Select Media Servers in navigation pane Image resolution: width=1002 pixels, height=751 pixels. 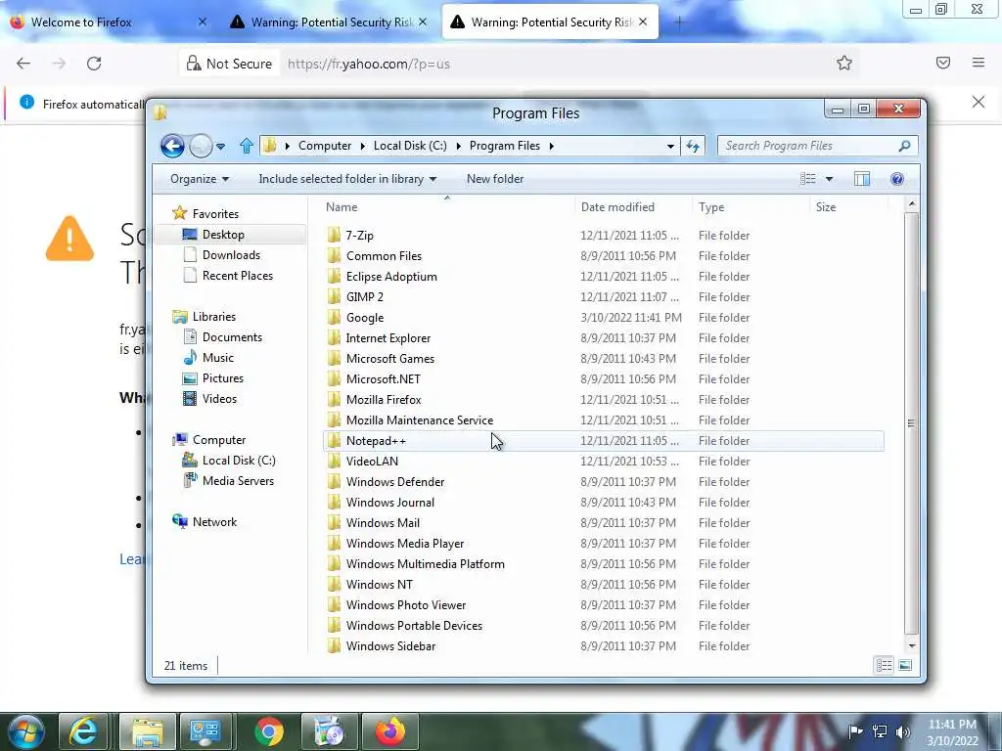coord(238,481)
